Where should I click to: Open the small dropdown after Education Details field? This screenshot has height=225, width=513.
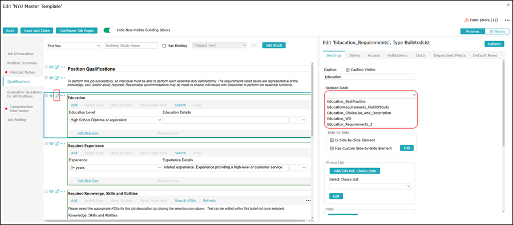[x=298, y=120]
